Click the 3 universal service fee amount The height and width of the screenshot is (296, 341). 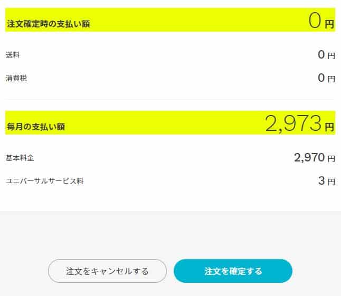[x=321, y=181]
